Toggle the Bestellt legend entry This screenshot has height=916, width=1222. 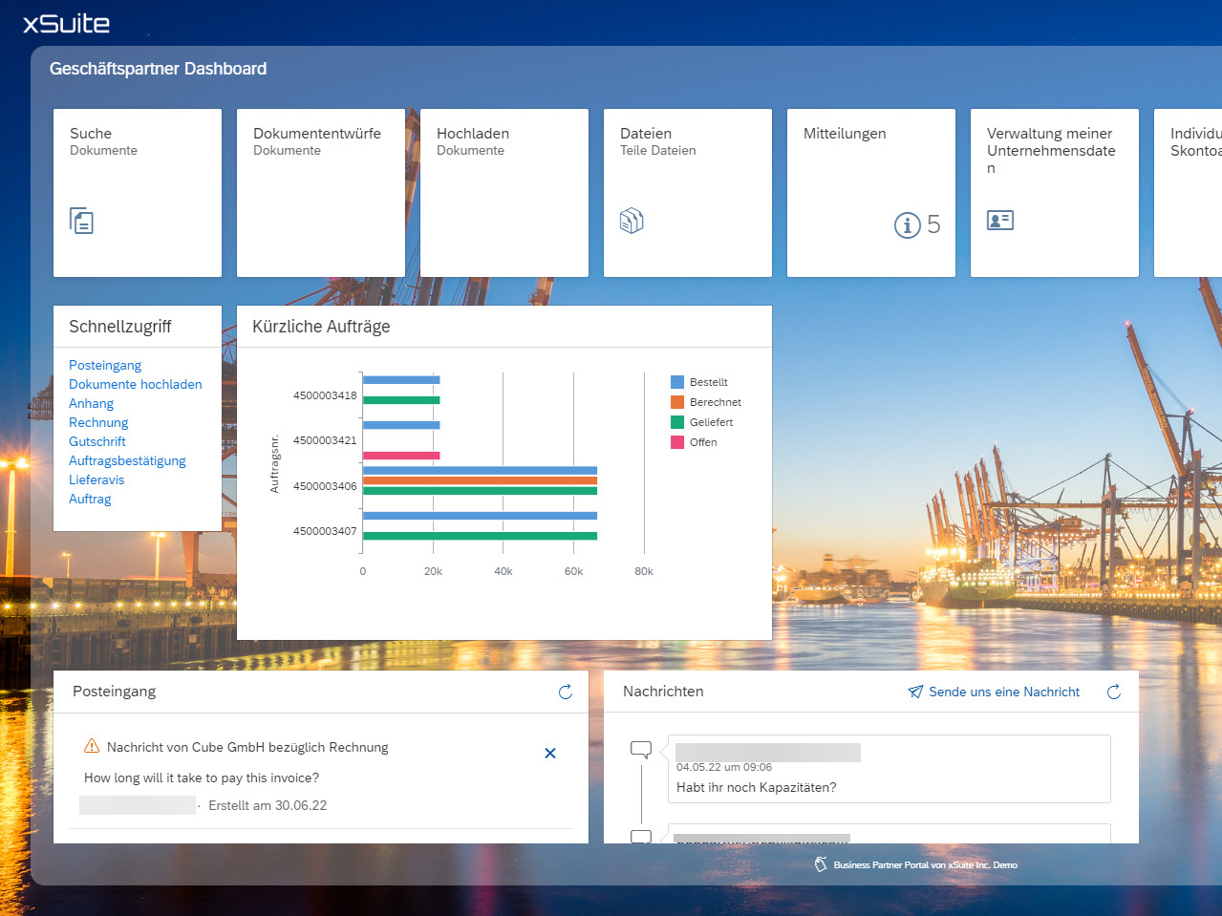coord(708,382)
